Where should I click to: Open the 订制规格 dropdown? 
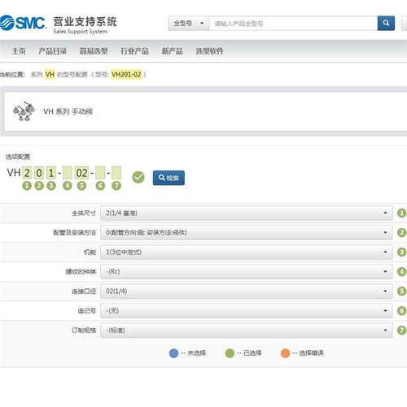tap(247, 330)
